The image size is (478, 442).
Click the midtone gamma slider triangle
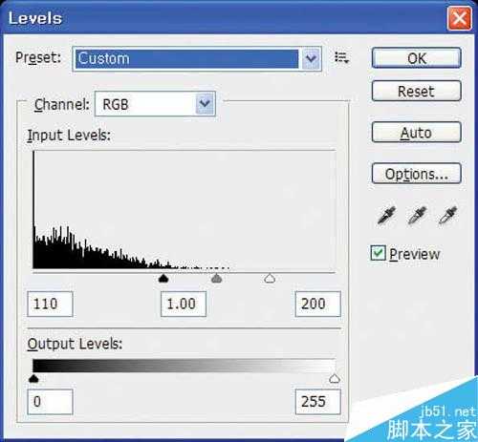point(217,279)
